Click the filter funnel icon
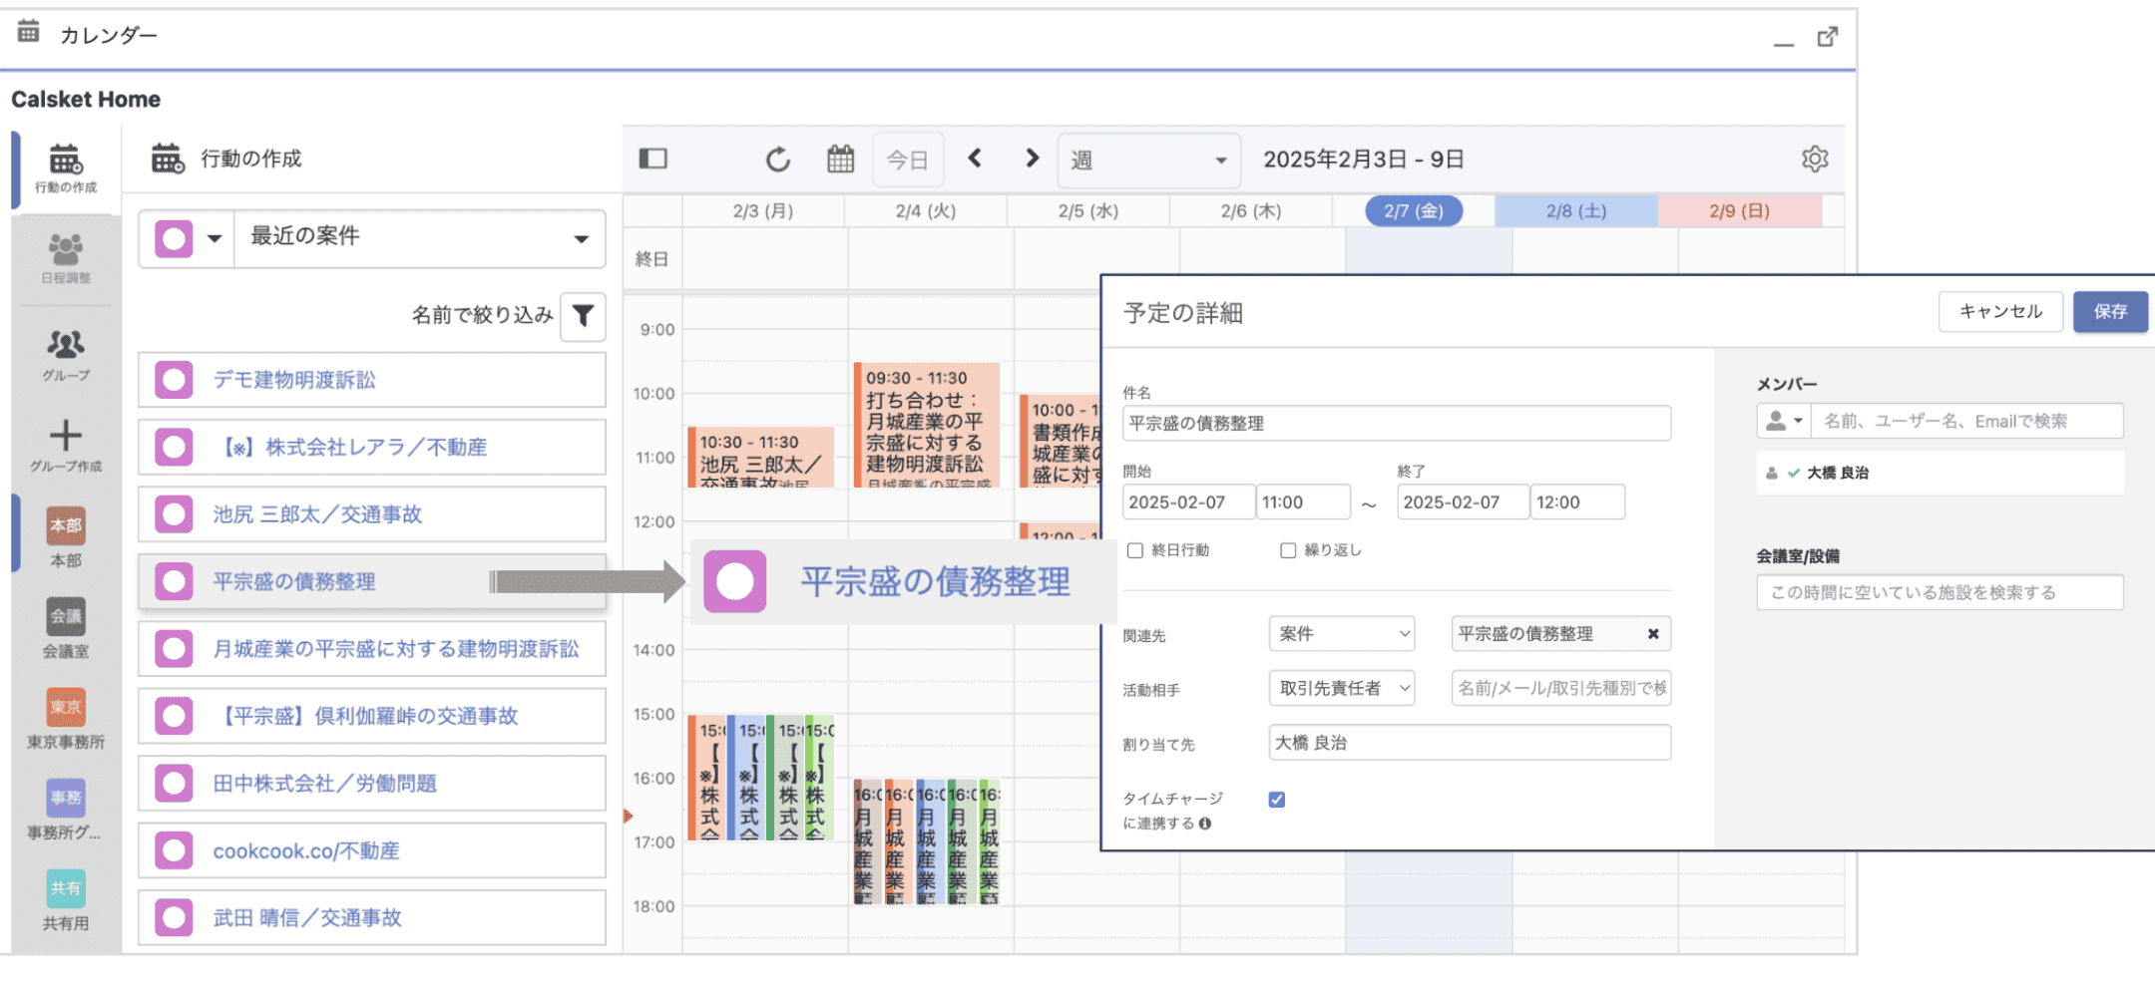 [583, 316]
